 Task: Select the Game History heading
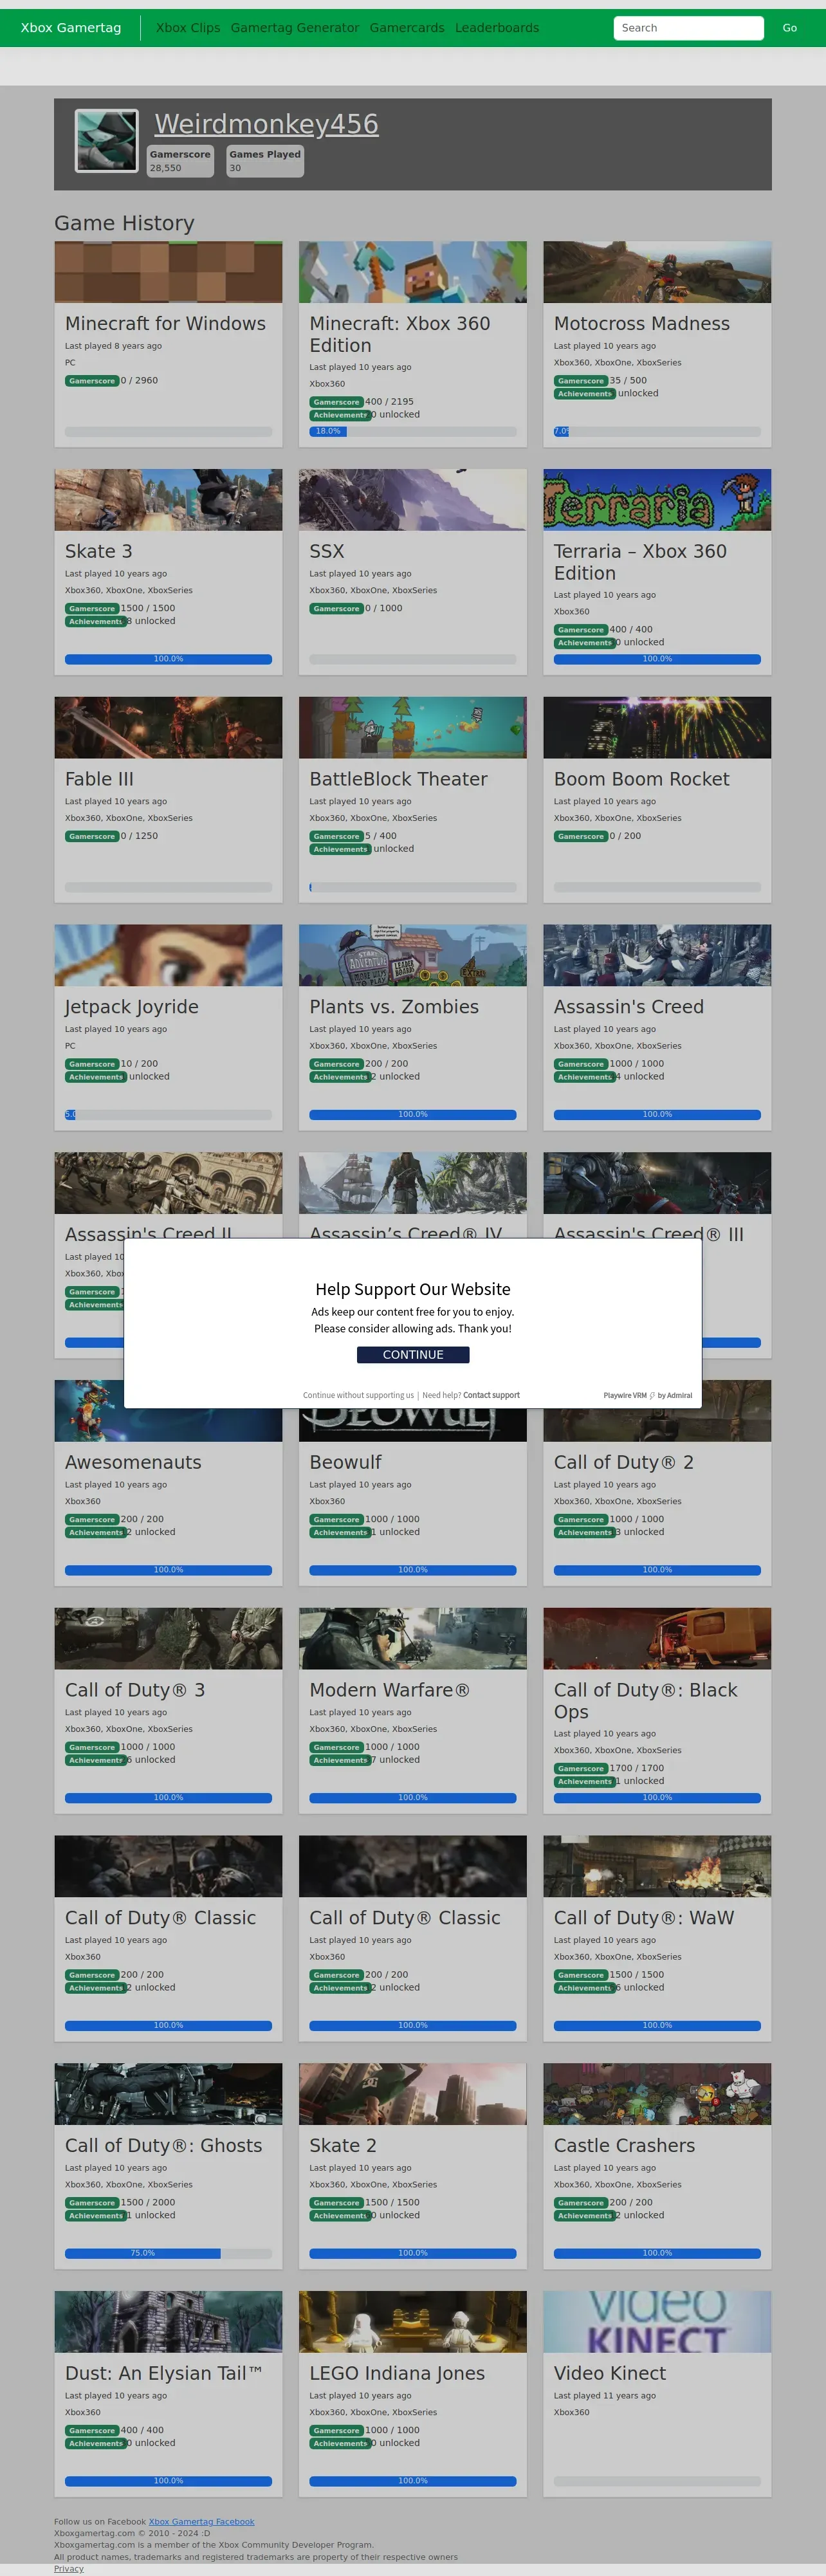point(124,223)
